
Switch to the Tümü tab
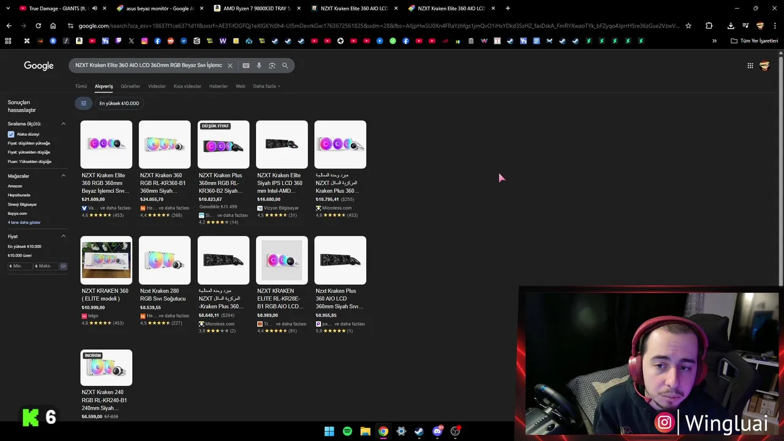tap(81, 86)
